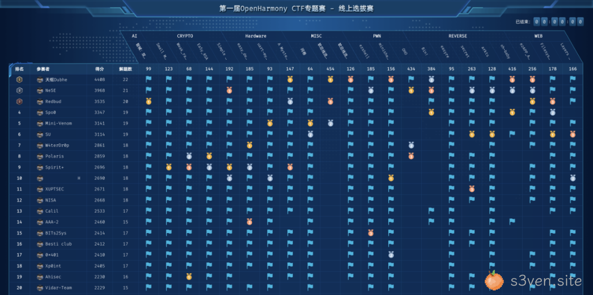
Task: Open team name Xp0int
Action: click(53, 266)
